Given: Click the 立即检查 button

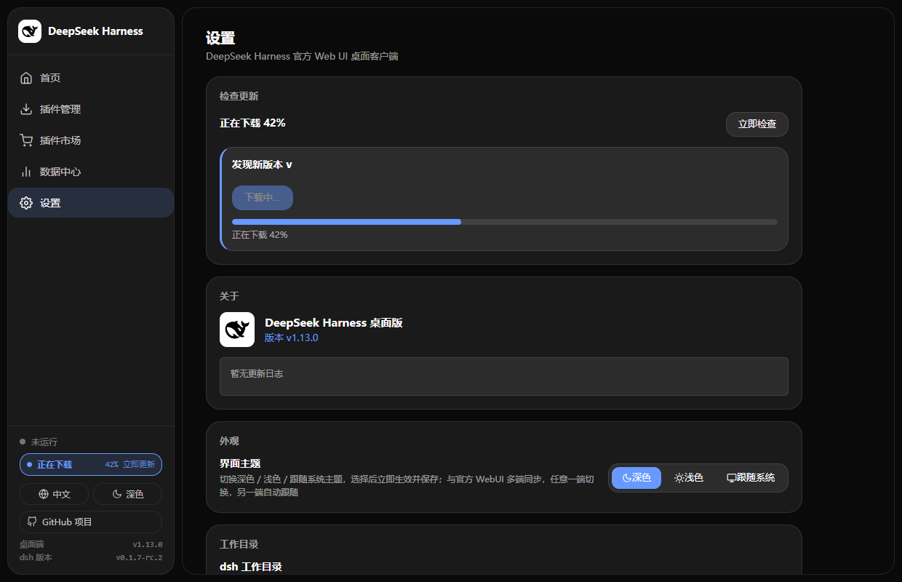Looking at the screenshot, I should (x=757, y=124).
